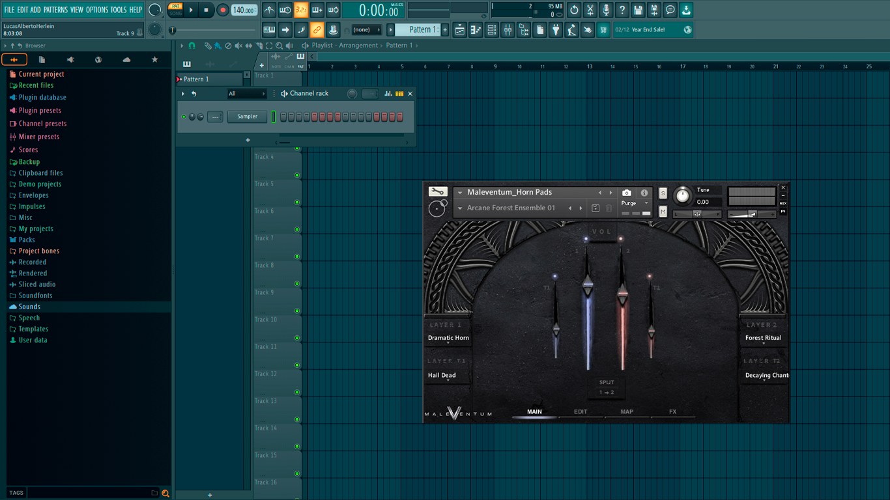Click the tempo 140.000 field

244,10
